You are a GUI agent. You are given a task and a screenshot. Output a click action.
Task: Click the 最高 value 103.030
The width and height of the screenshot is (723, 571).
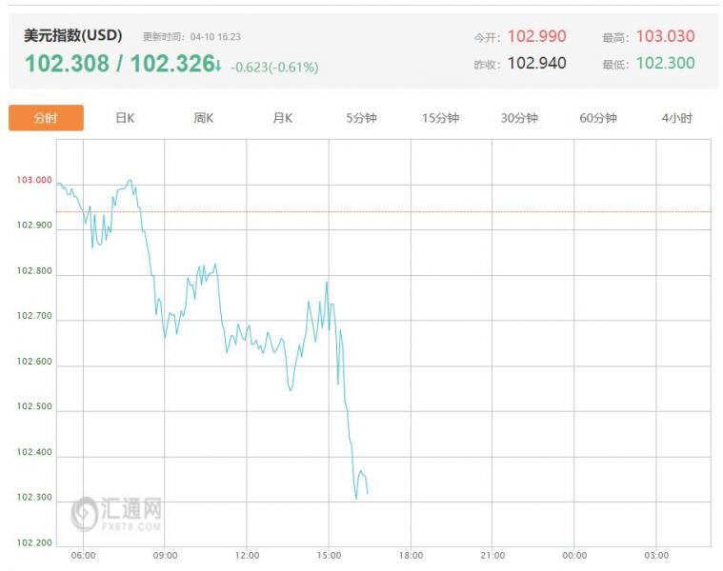[x=665, y=36]
